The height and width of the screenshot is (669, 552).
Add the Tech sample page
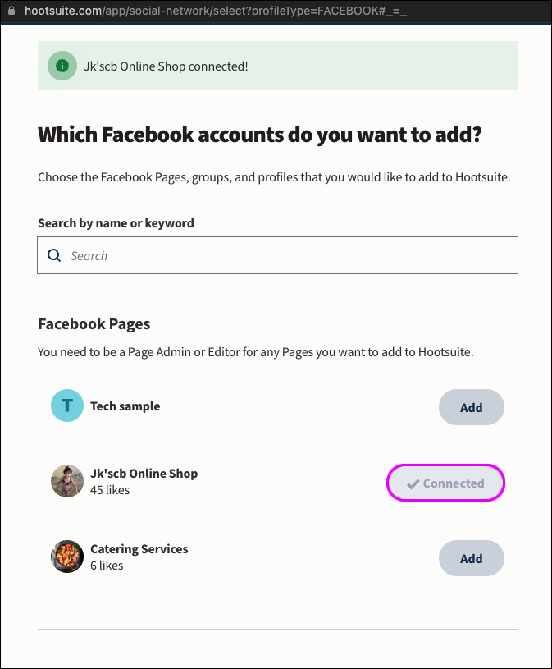pos(471,407)
